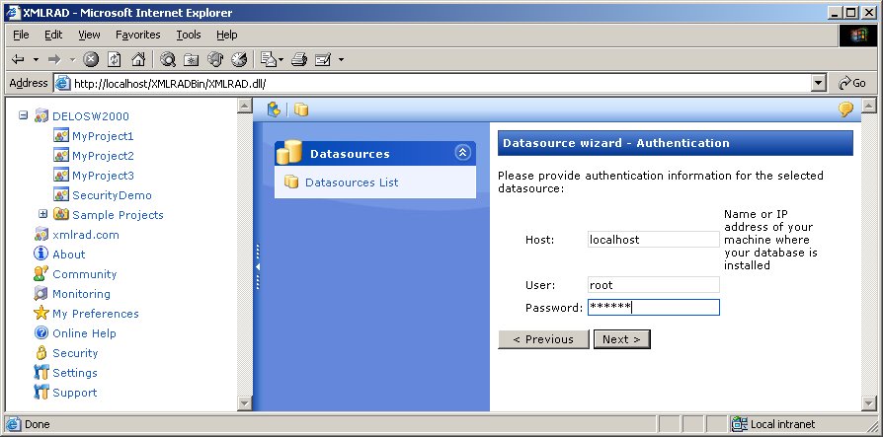Click the Refresh page toolbar icon

tap(115, 59)
